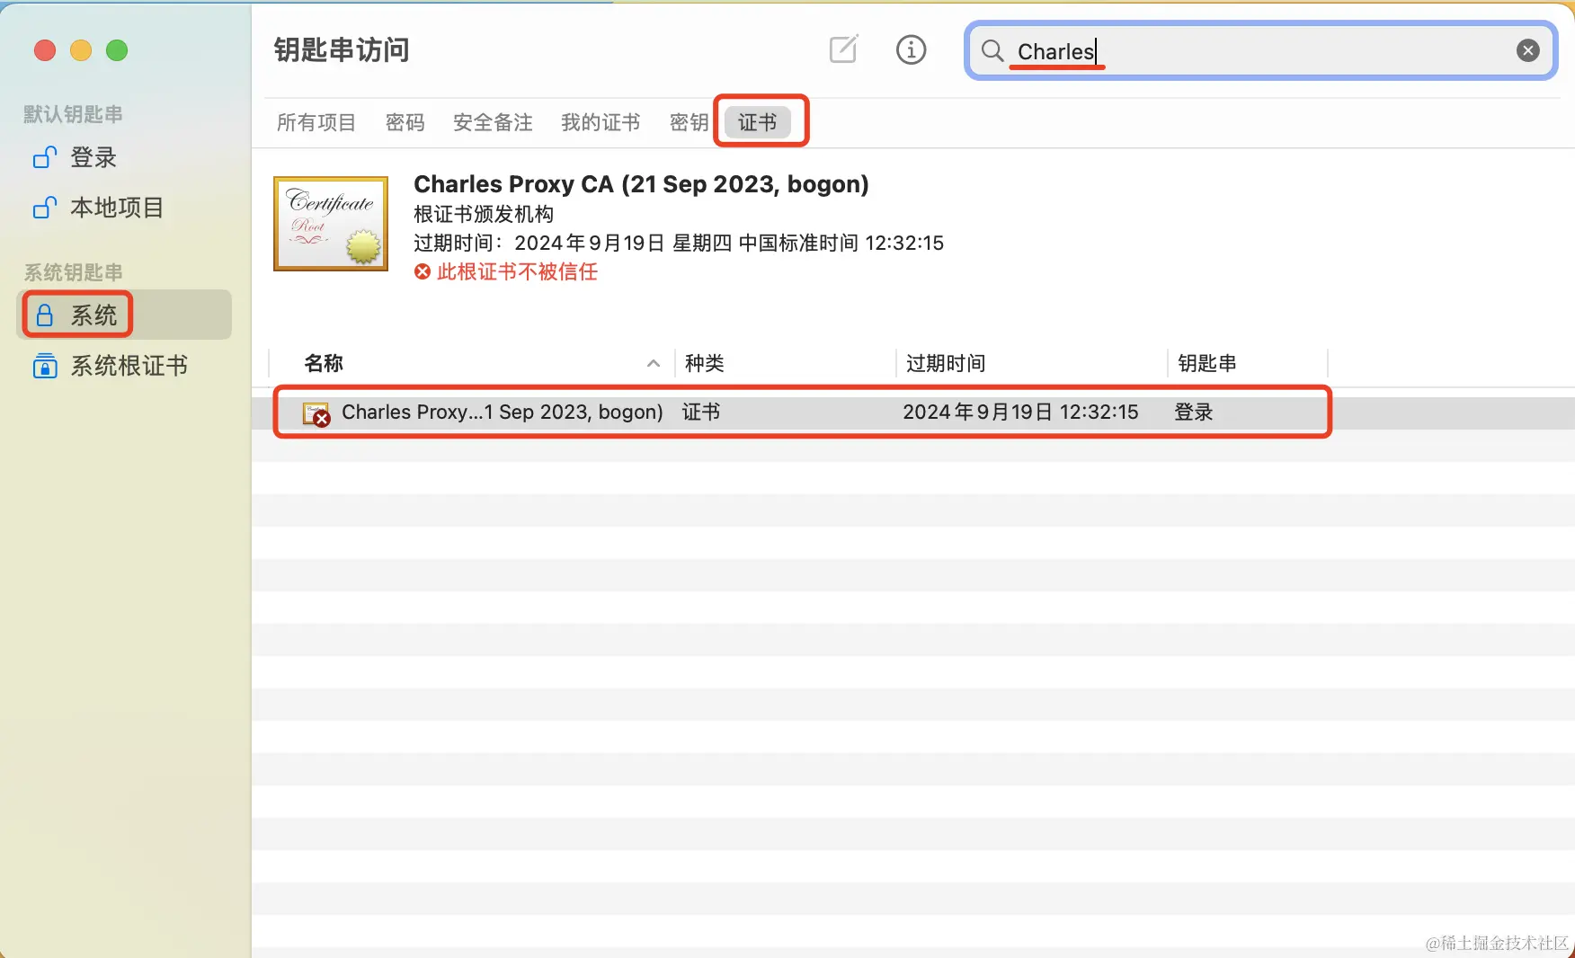Switch to the 安全备注 tab

(x=493, y=122)
